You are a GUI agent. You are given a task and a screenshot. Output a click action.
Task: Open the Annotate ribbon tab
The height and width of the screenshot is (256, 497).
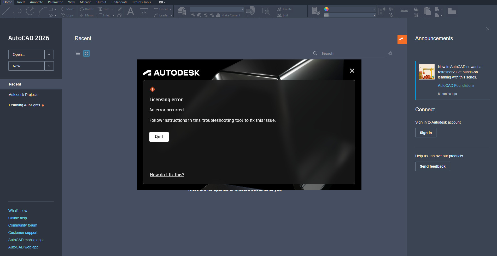[x=36, y=2]
